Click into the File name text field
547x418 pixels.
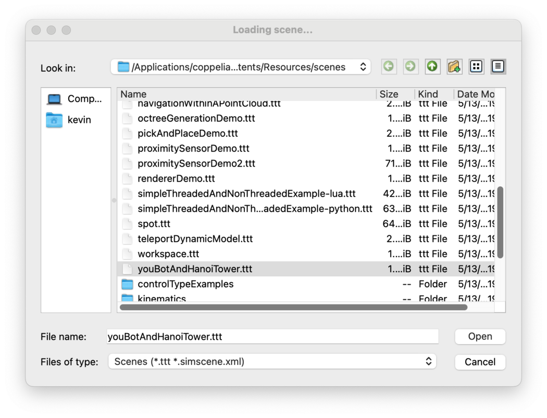272,337
